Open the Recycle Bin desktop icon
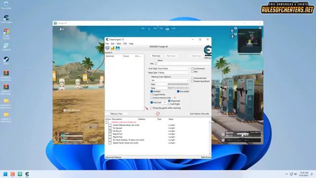 pos(6,5)
